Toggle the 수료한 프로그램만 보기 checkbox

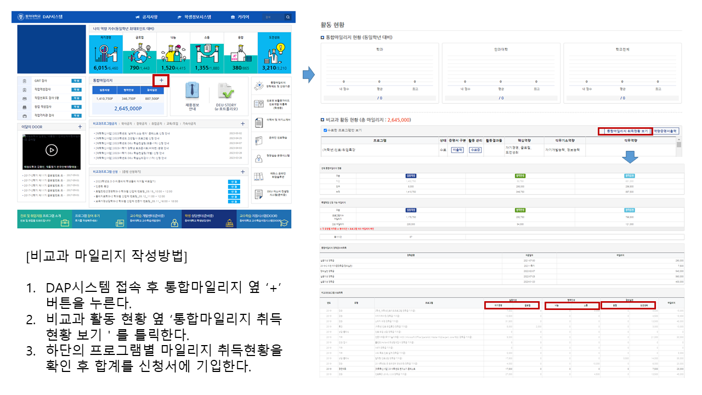[326, 131]
